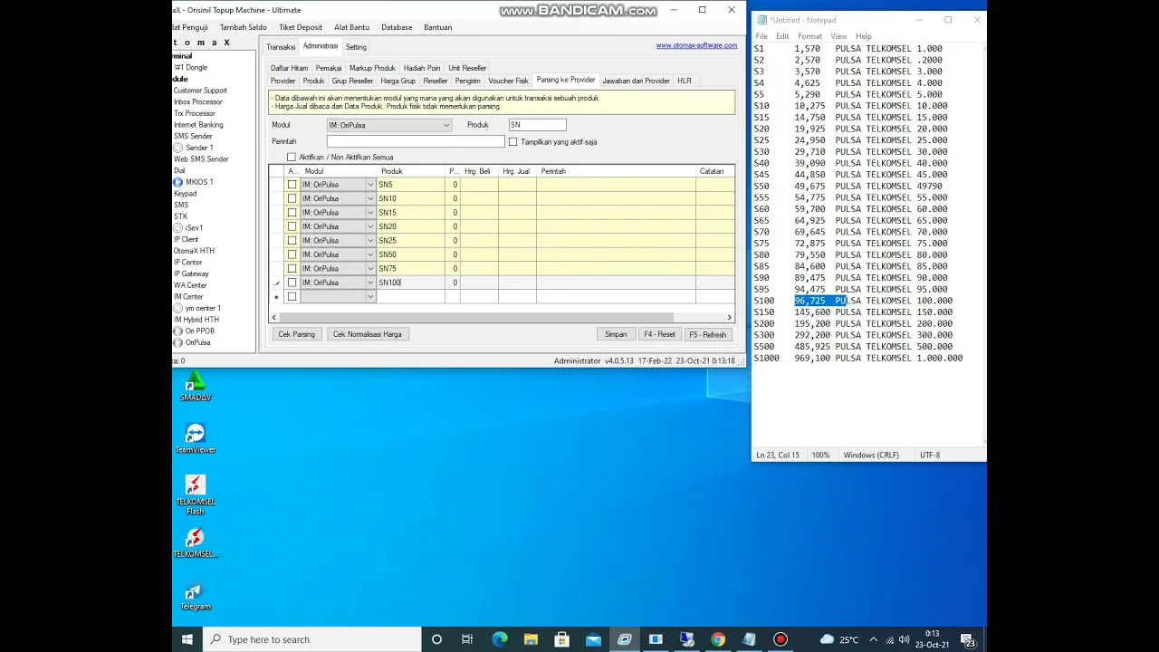Click the Cek Parsing button
Viewport: 1159px width, 652px height.
pyautogui.click(x=297, y=334)
